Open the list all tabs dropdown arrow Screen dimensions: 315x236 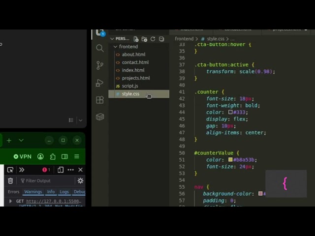tap(21, 140)
